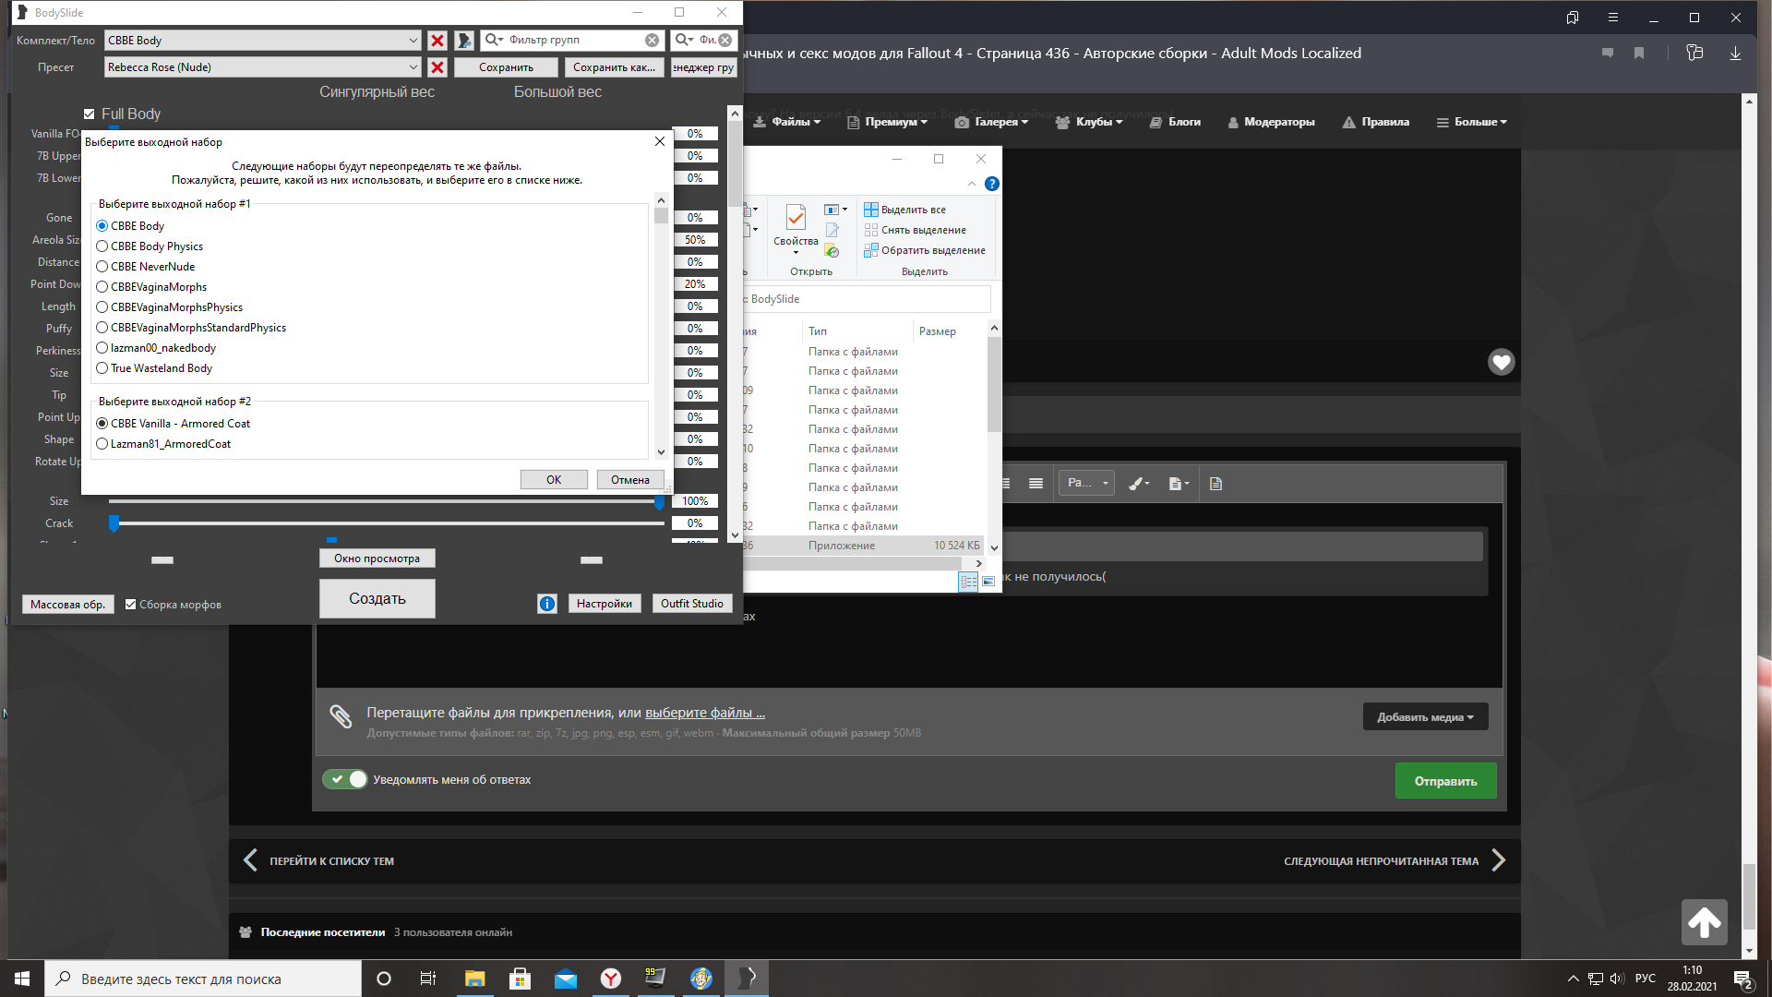Image resolution: width=1772 pixels, height=997 pixels.
Task: Click the paperclip attachment icon
Action: [341, 716]
